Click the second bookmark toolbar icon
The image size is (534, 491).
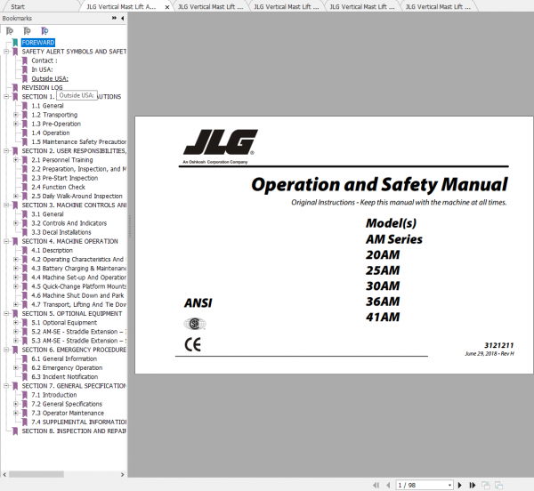[x=27, y=31]
